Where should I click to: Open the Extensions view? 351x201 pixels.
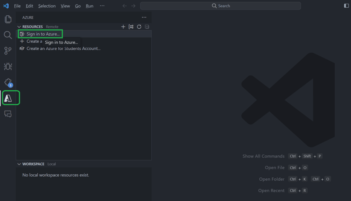tap(8, 83)
